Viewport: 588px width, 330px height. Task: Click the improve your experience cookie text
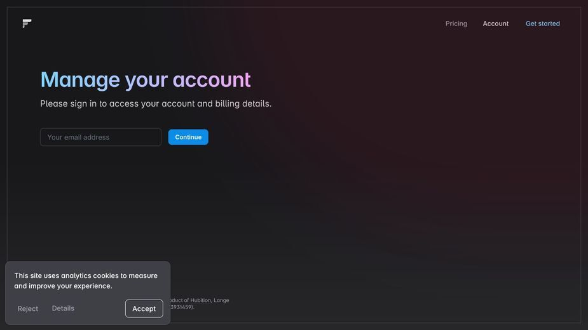click(71, 286)
